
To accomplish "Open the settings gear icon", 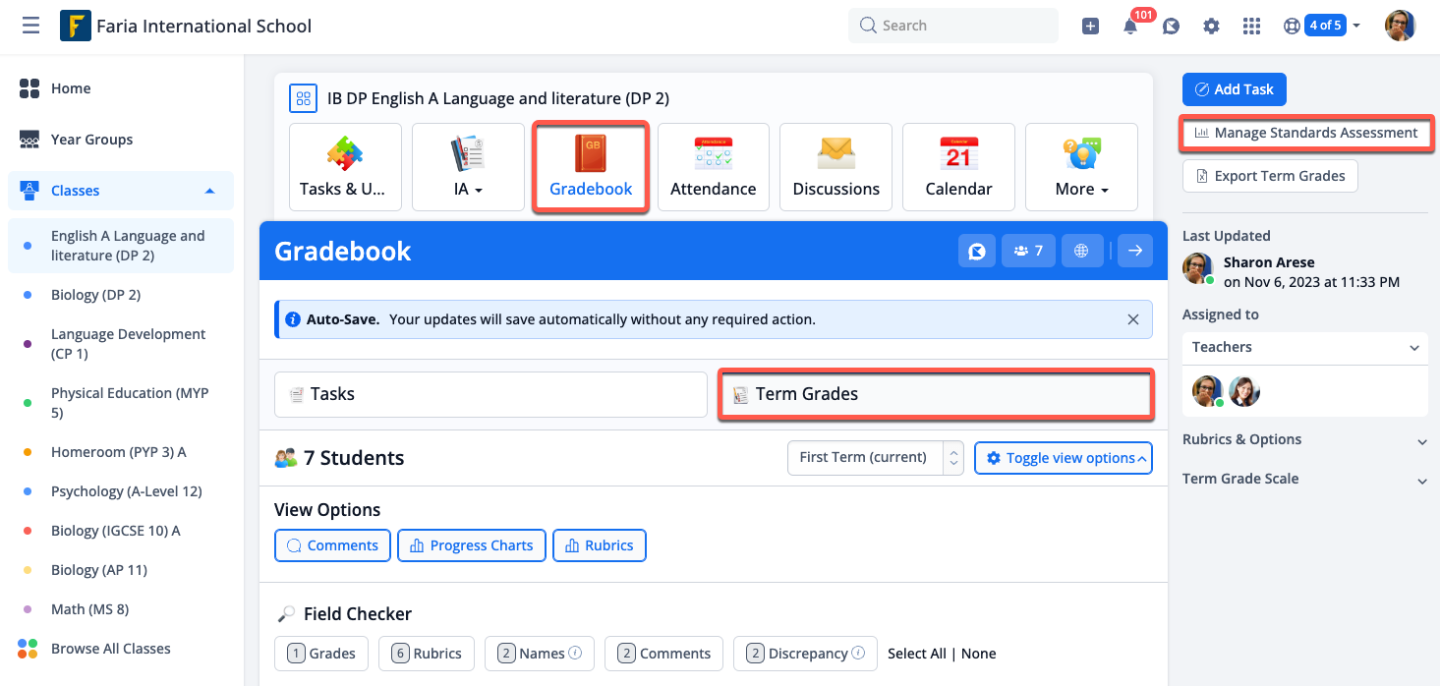I will pyautogui.click(x=1211, y=27).
